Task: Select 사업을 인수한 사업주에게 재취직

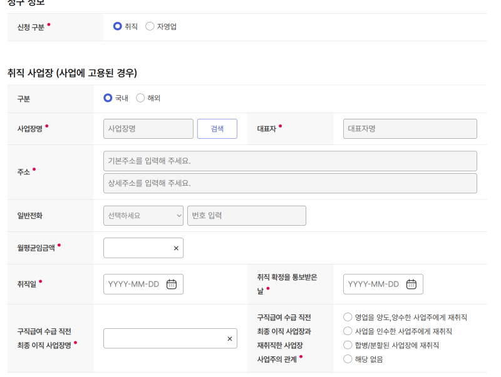Action: pyautogui.click(x=348, y=331)
